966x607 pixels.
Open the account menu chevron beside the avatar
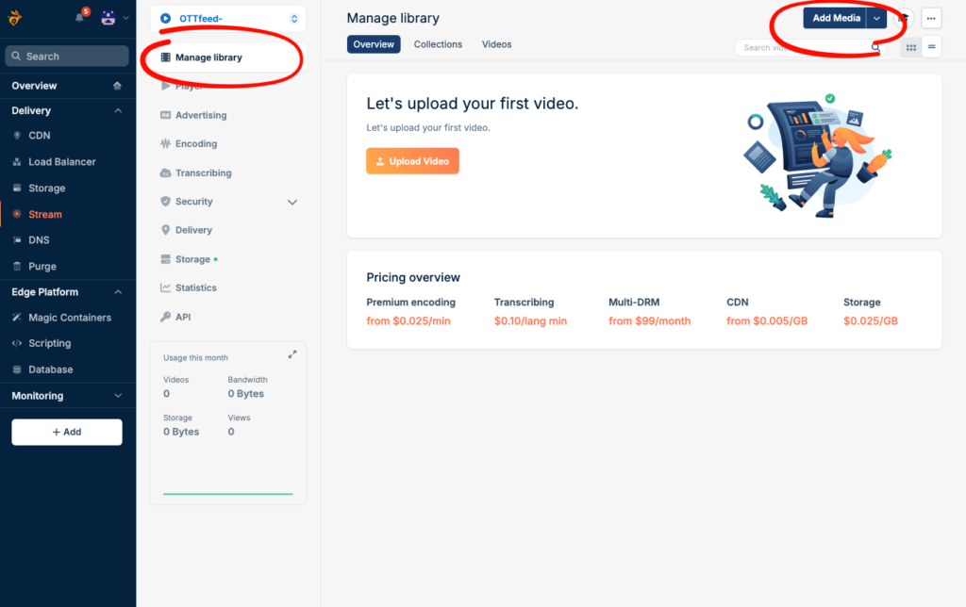[125, 18]
